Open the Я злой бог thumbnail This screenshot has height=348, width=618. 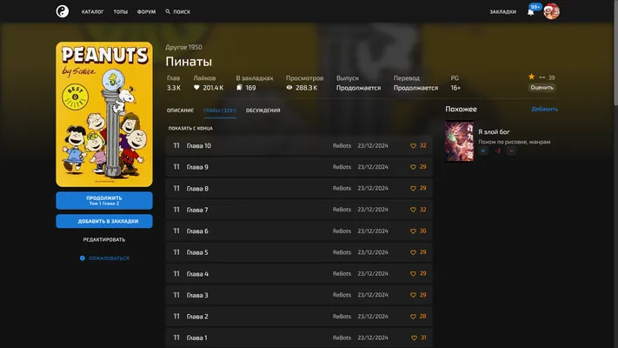(x=459, y=142)
